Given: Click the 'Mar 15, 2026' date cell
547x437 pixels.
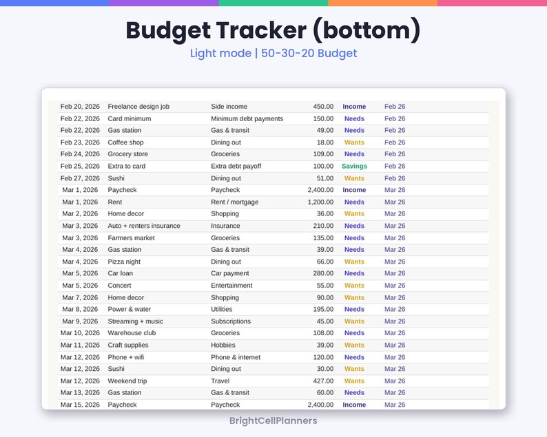Looking at the screenshot, I should click(80, 405).
